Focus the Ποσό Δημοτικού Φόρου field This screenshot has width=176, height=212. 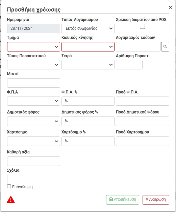pos(143,121)
